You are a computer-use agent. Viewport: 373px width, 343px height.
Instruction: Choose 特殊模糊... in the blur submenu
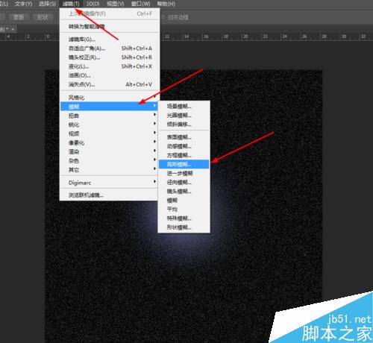184,218
